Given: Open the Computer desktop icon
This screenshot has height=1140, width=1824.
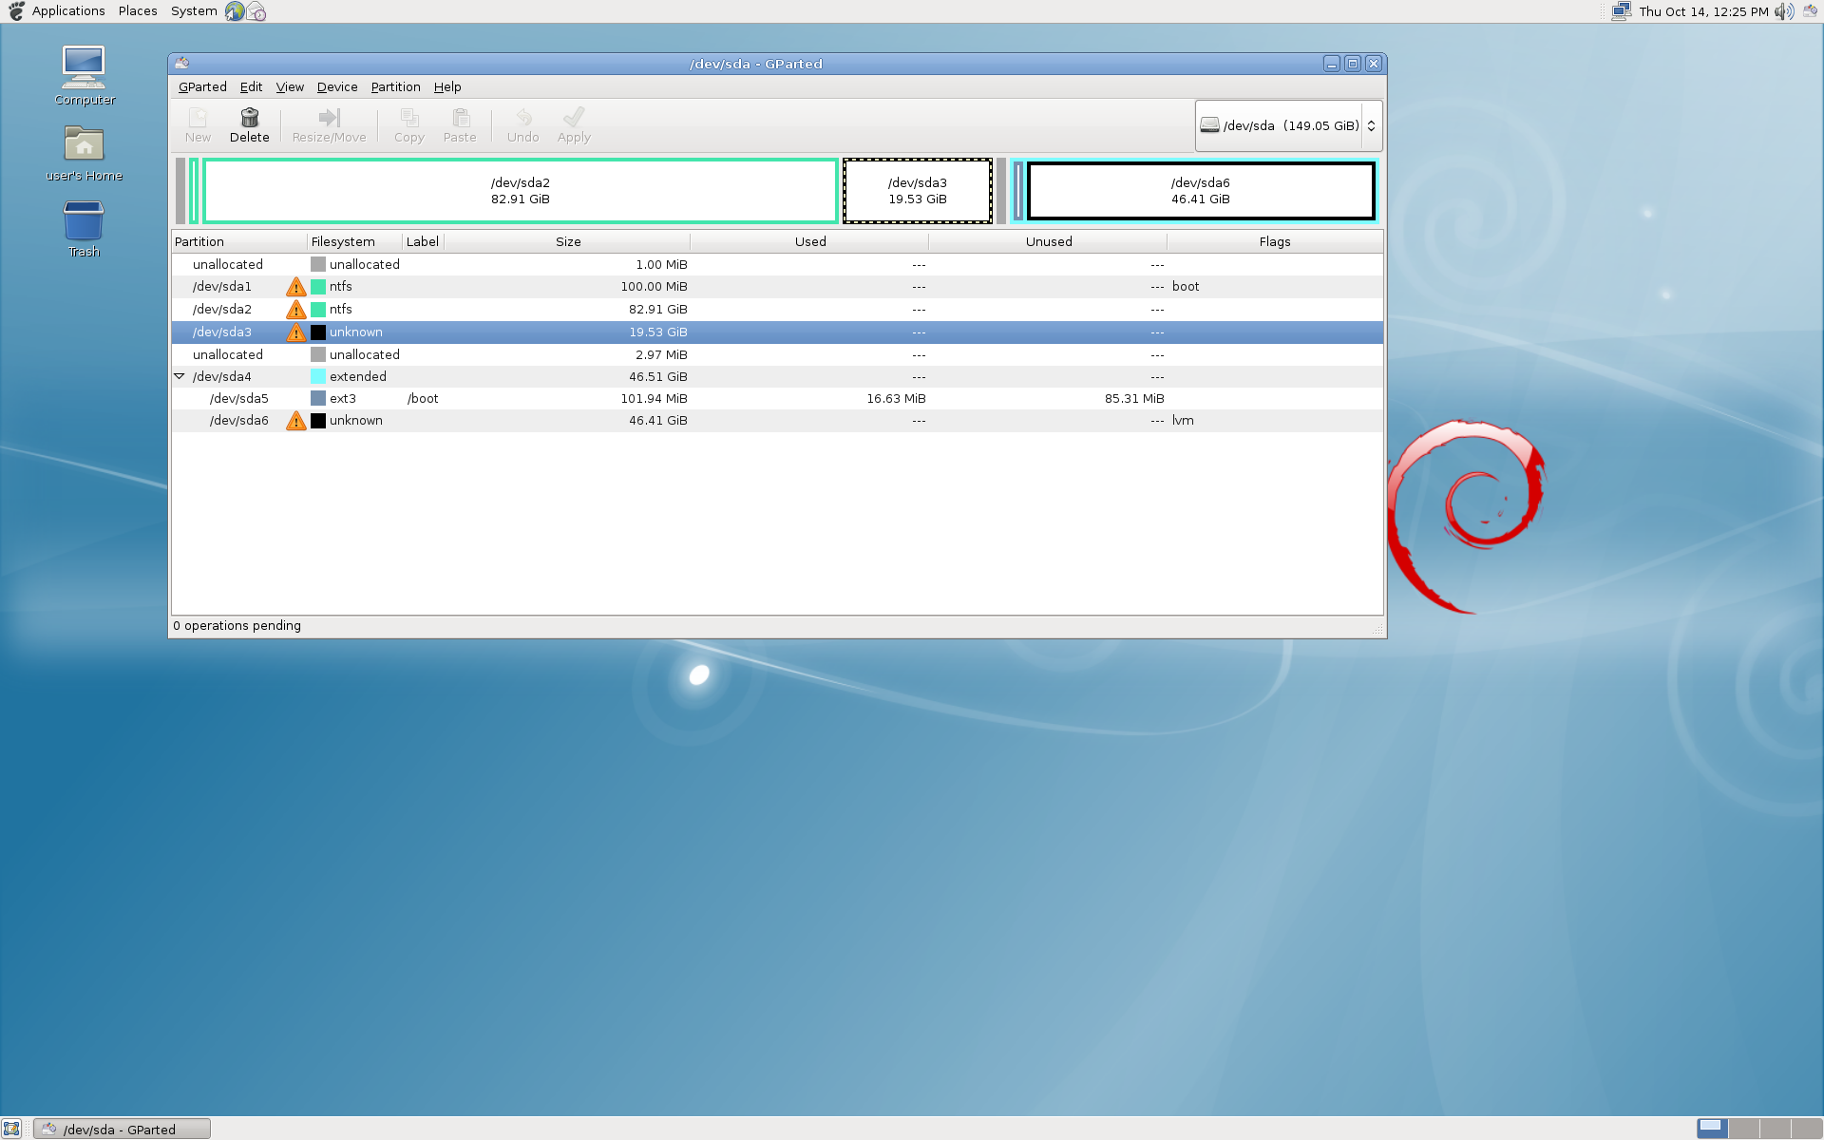Looking at the screenshot, I should click(x=84, y=66).
